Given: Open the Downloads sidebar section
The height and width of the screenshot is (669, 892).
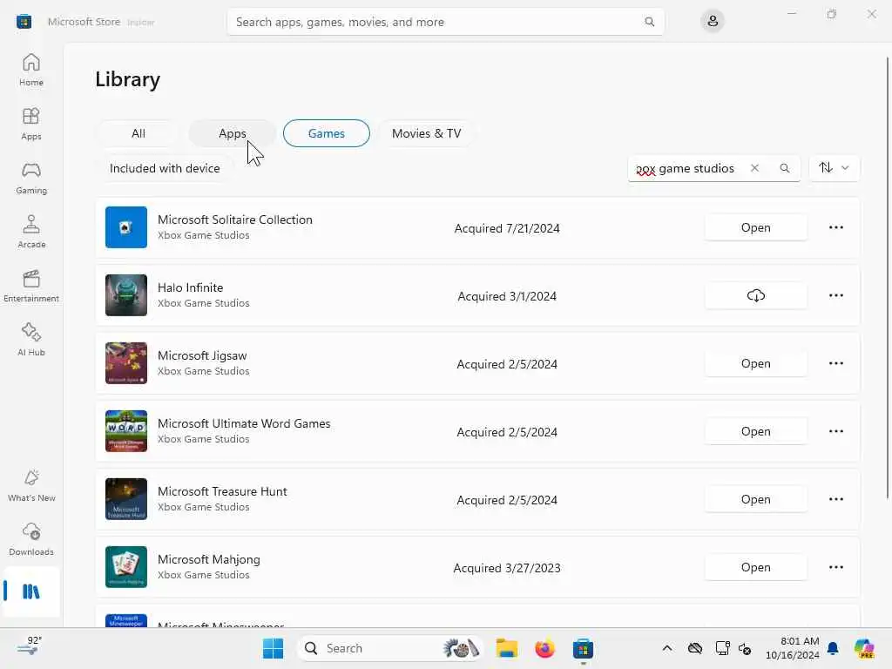Looking at the screenshot, I should 31,540.
